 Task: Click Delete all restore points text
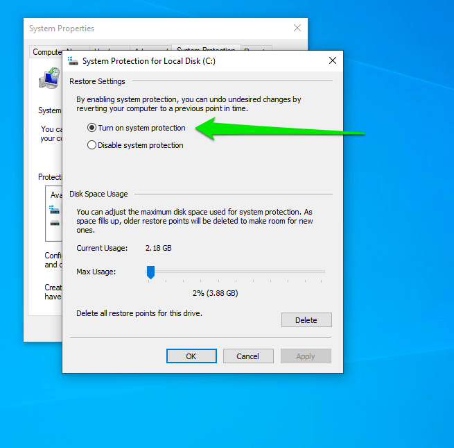(x=139, y=313)
